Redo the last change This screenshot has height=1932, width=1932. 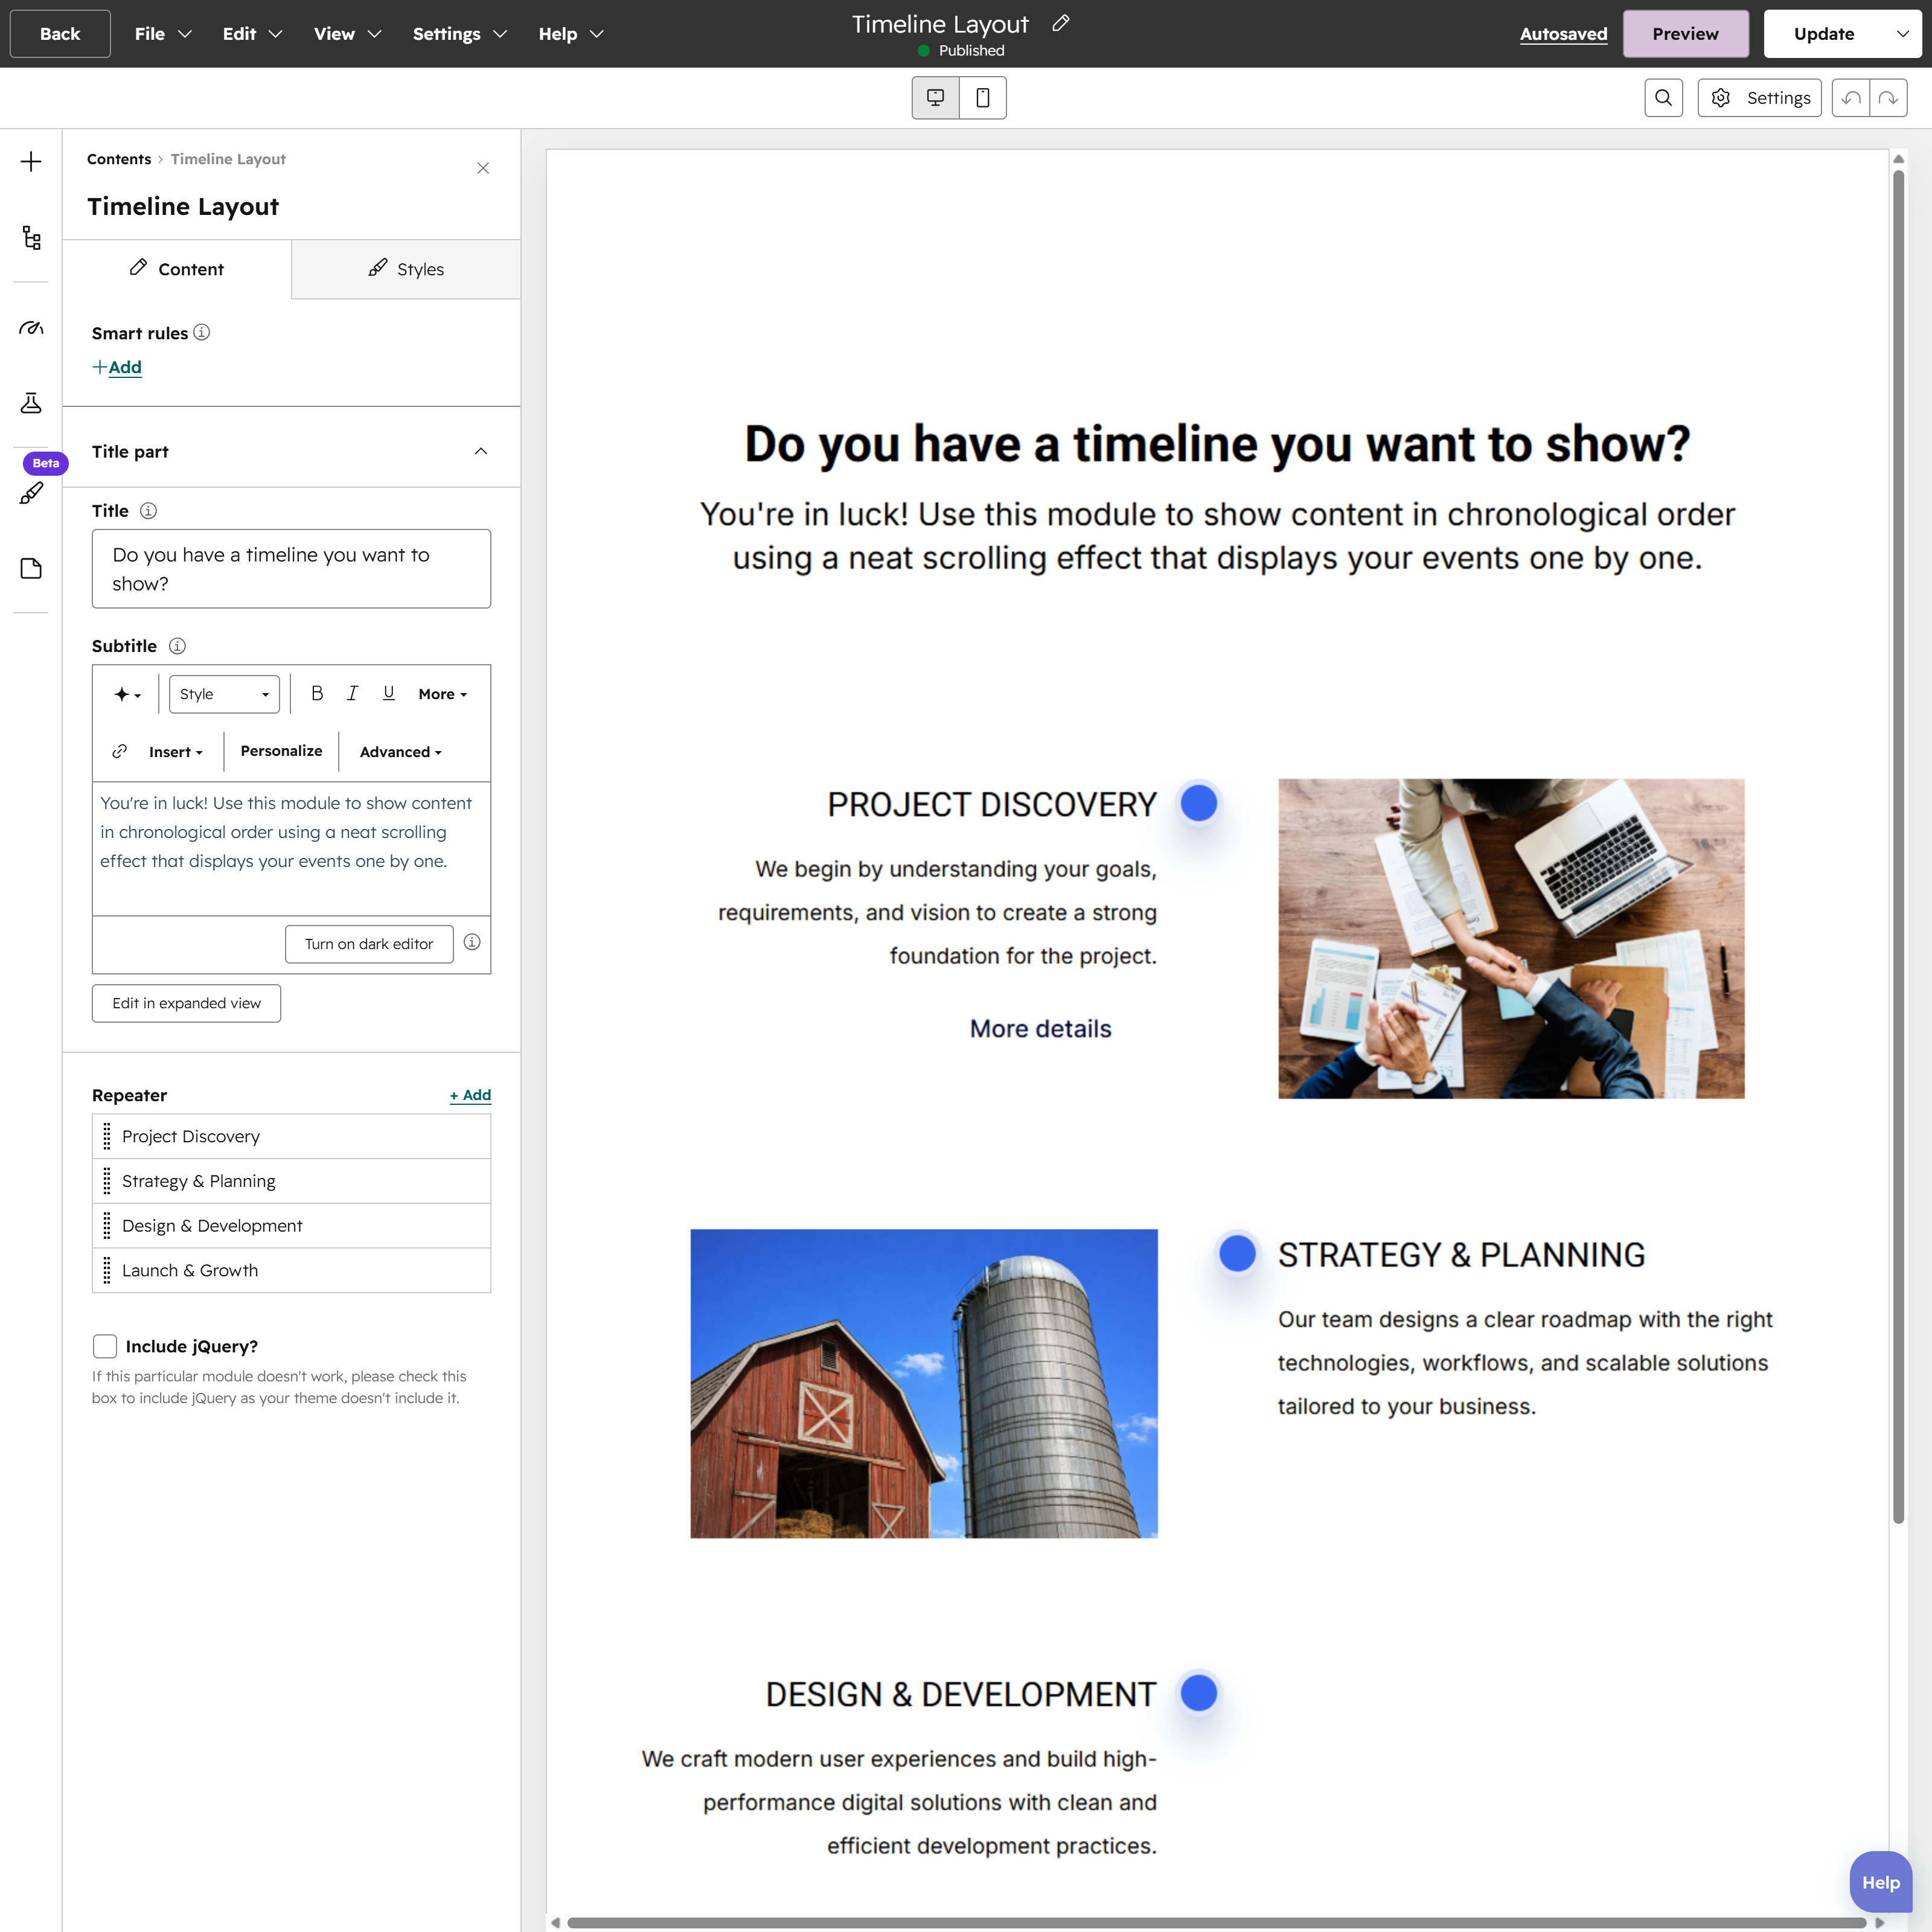coord(1888,98)
